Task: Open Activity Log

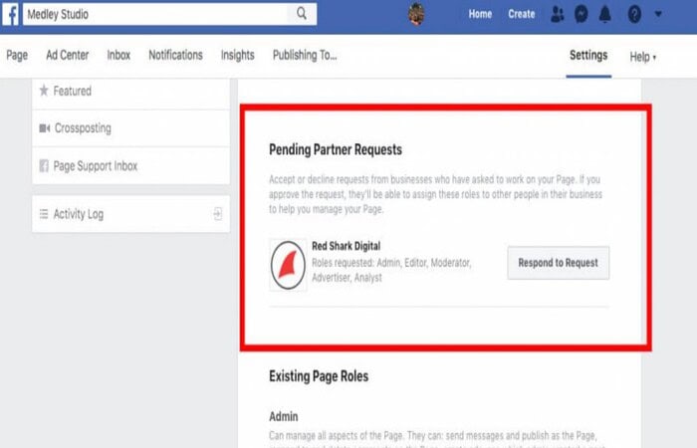Action: click(x=131, y=214)
